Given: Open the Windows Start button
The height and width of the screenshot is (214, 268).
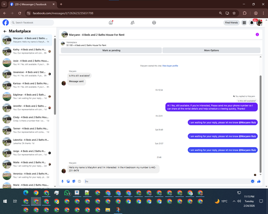Looking at the screenshot, I should [5, 201].
